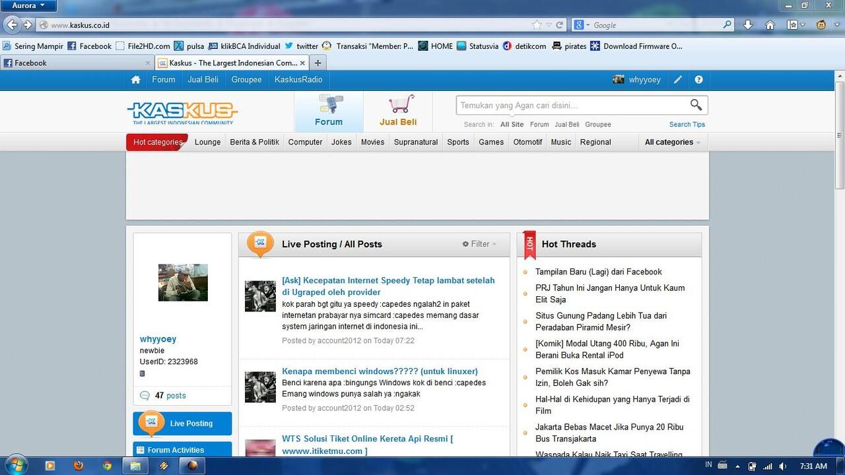Viewport: 845px width, 475px height.
Task: Click Hot categories button
Action: (157, 142)
